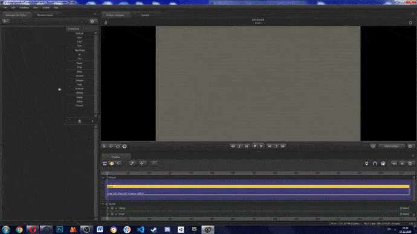Expand the Music sound track
The image size is (417, 234).
[x=109, y=214]
